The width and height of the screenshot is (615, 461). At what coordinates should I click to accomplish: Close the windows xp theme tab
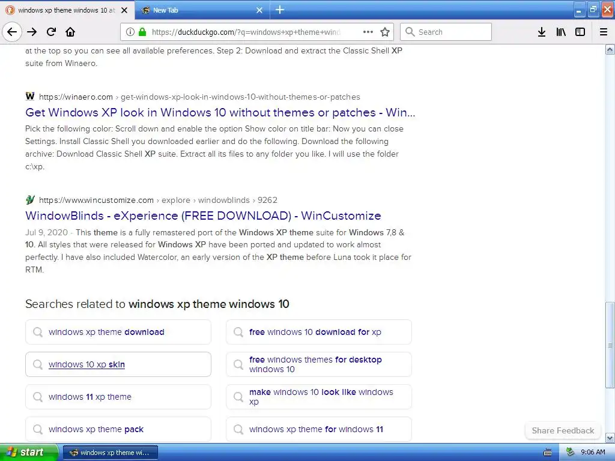124,10
